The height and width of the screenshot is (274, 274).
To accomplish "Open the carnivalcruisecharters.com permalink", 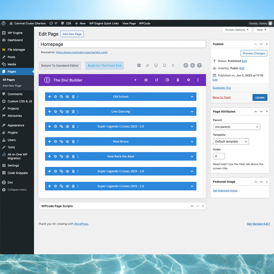I will [x=82, y=52].
